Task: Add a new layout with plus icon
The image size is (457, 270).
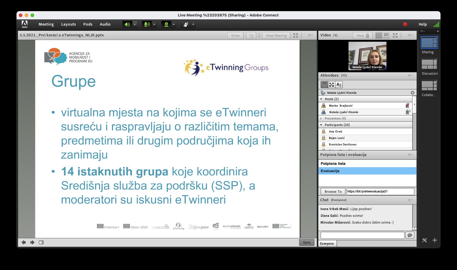Action: tap(435, 240)
